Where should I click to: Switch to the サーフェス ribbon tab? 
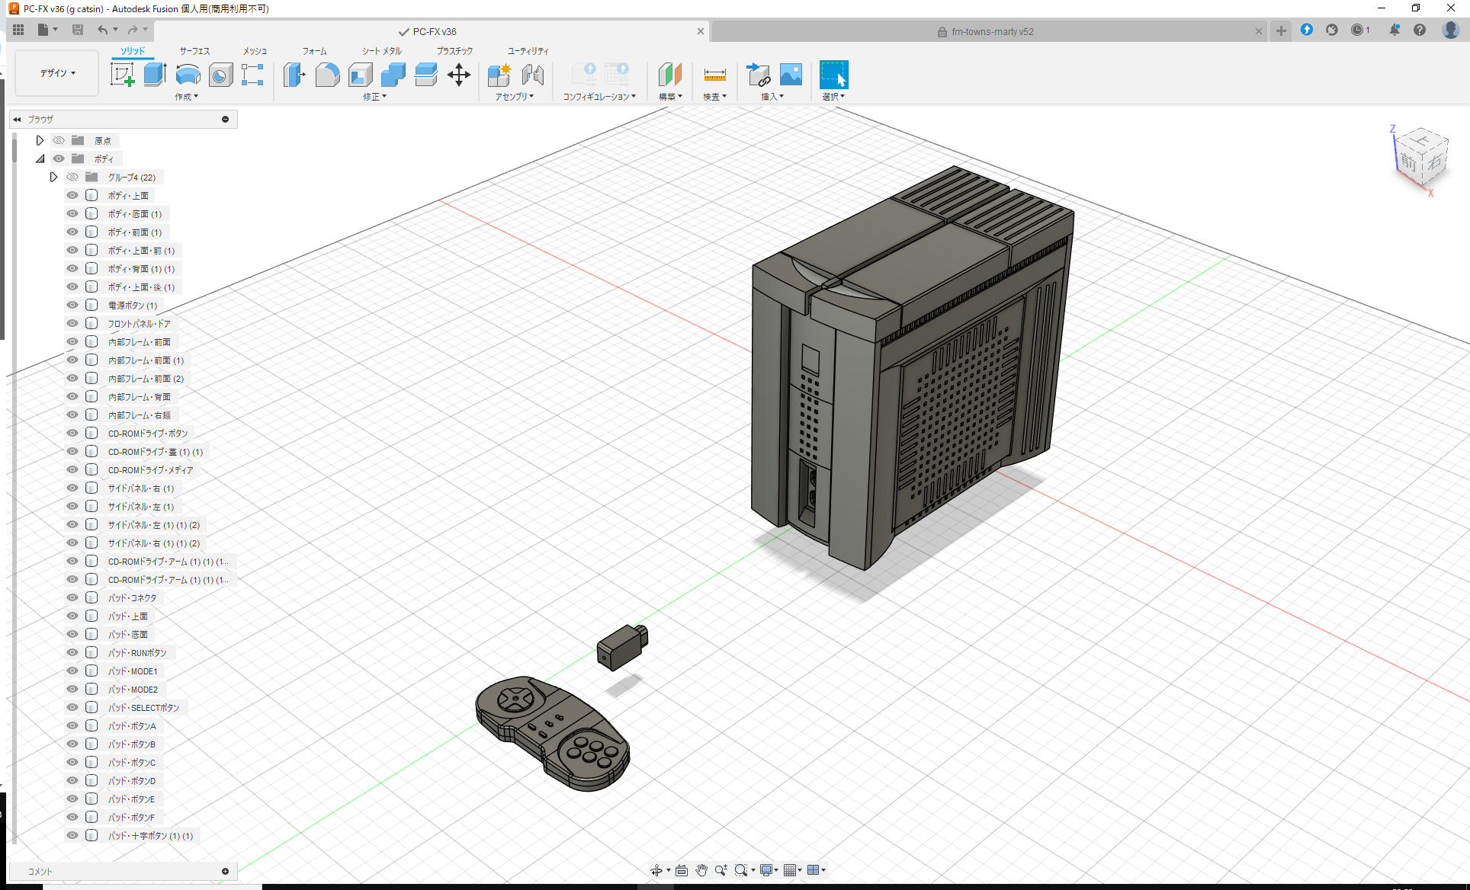pos(193,51)
